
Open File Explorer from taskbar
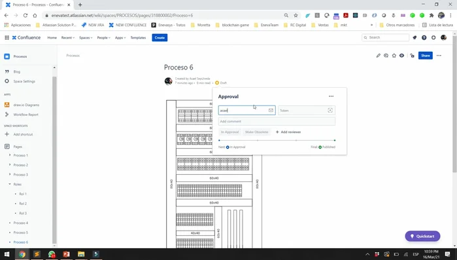(x=81, y=254)
